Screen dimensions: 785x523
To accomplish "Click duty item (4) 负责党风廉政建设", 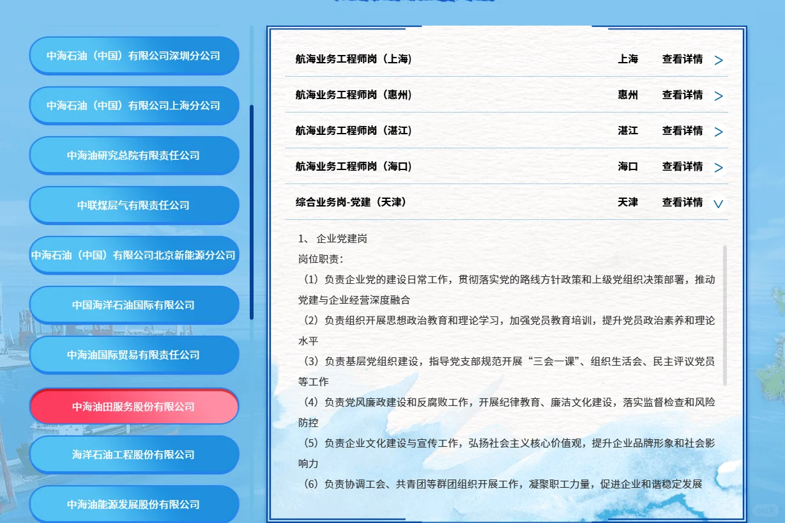I will 507,412.
